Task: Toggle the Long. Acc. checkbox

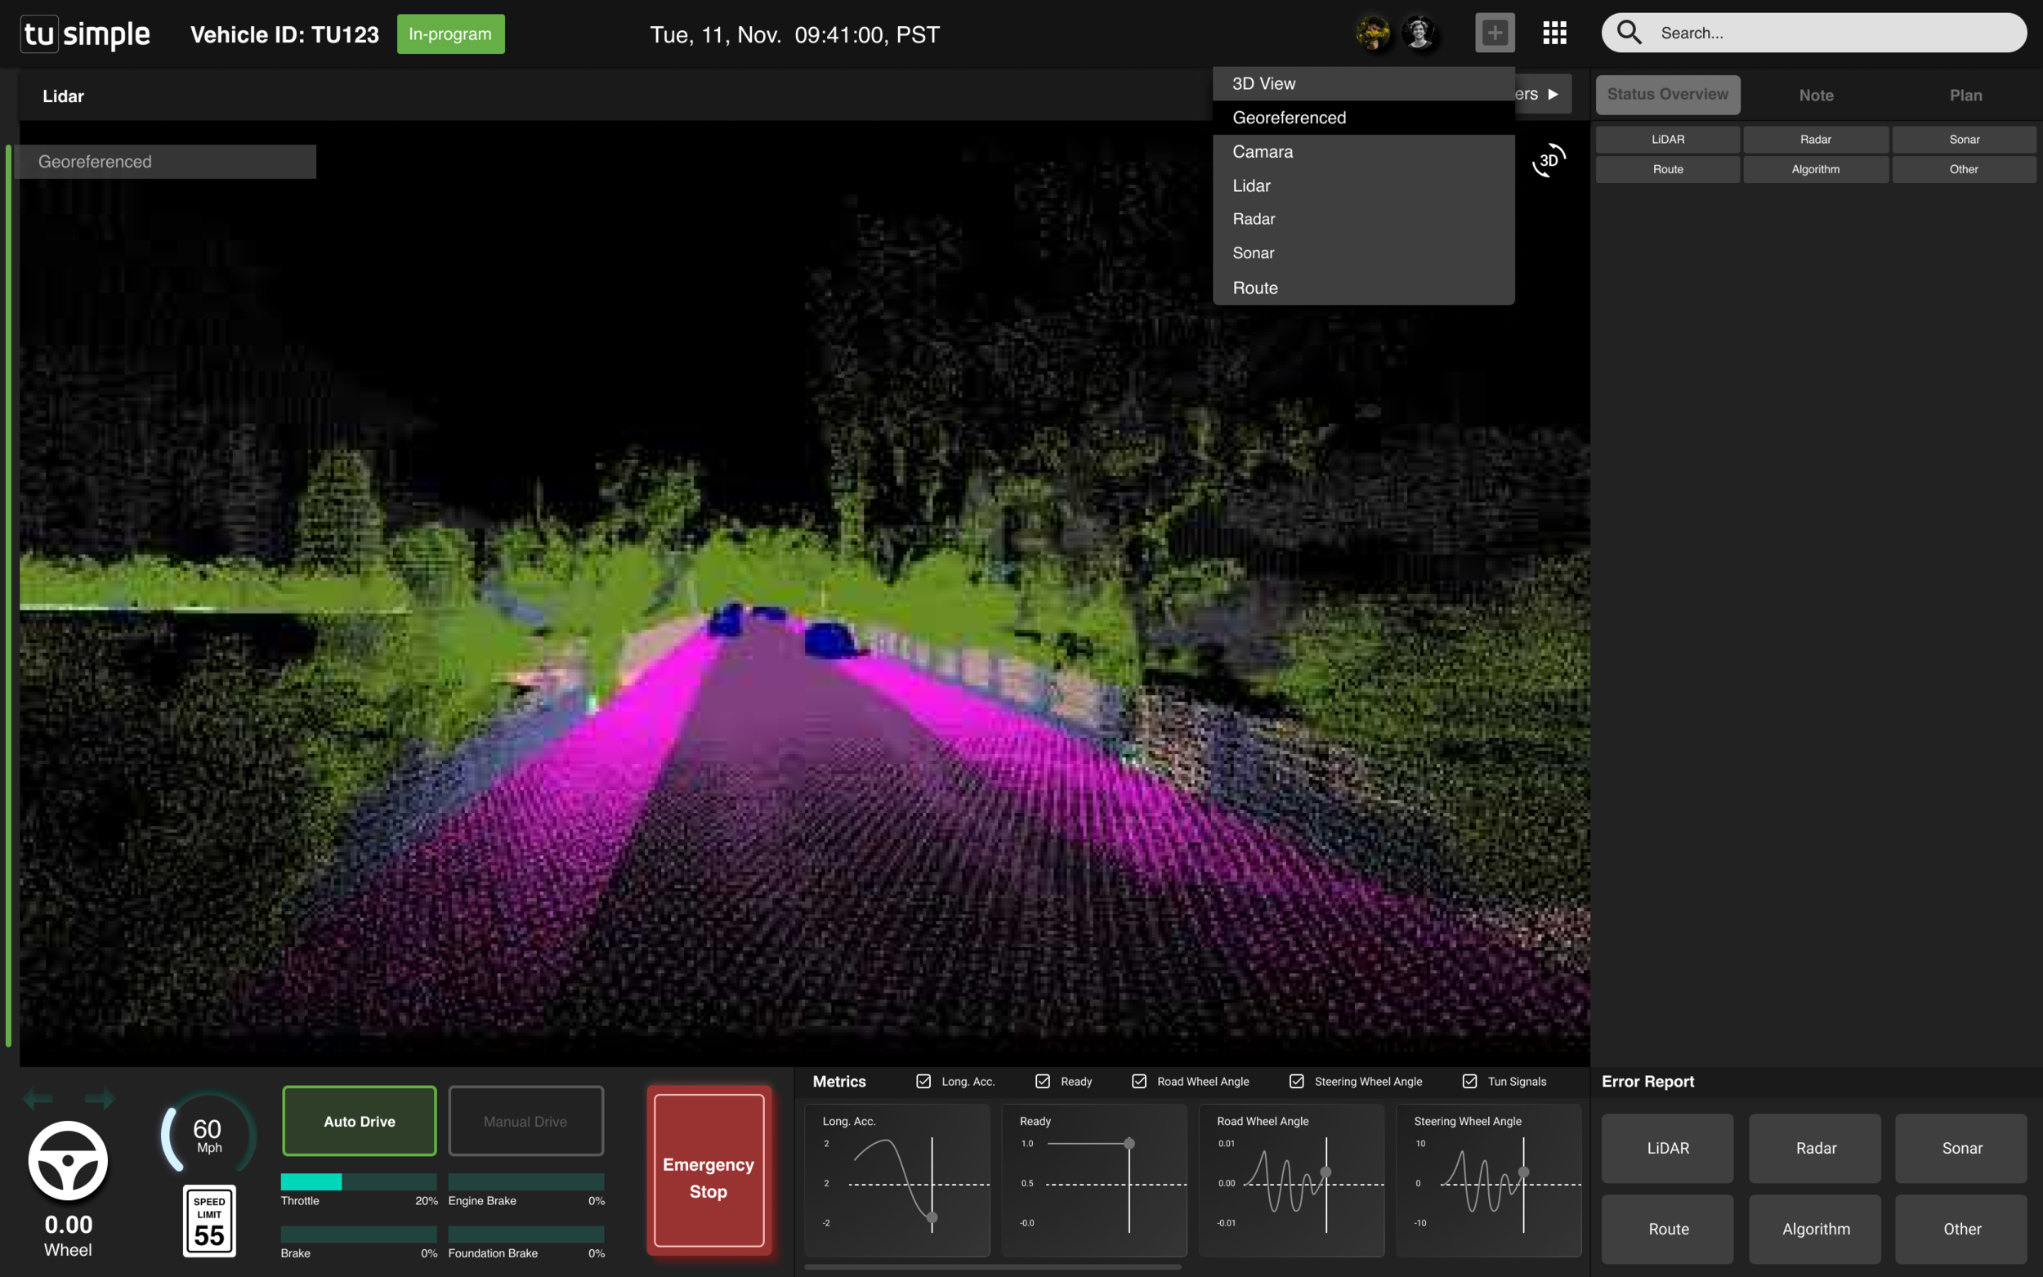Action: point(923,1081)
